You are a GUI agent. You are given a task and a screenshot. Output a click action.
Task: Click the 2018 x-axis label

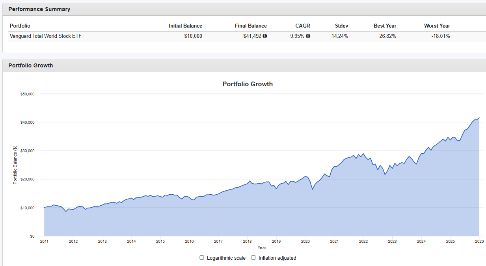click(x=247, y=241)
